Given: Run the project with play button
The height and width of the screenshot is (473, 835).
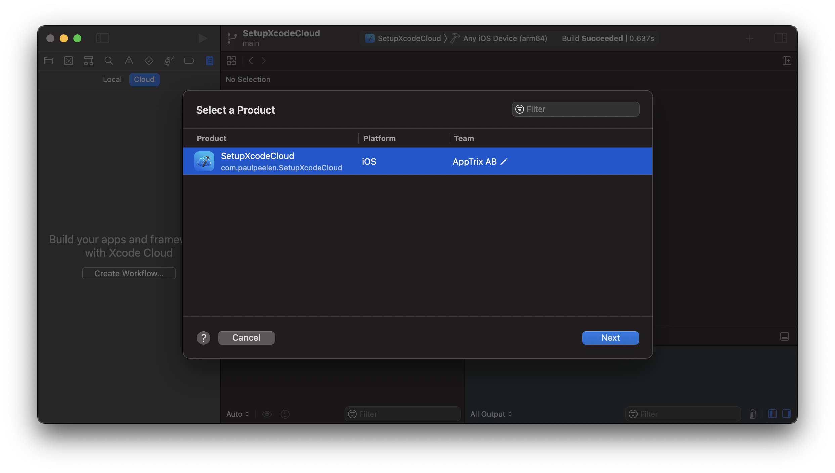Looking at the screenshot, I should pos(202,38).
